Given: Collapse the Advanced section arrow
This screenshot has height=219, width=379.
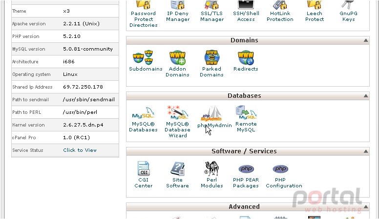Looking at the screenshot, I should click(366, 207).
